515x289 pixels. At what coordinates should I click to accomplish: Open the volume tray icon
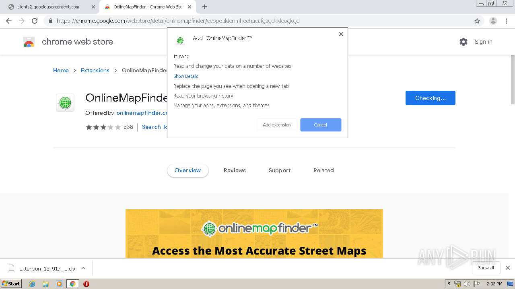click(467, 284)
